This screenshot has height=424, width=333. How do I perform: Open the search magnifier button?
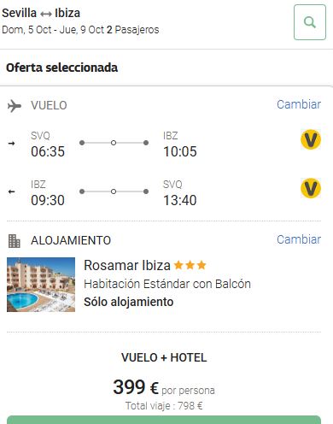[x=310, y=22]
